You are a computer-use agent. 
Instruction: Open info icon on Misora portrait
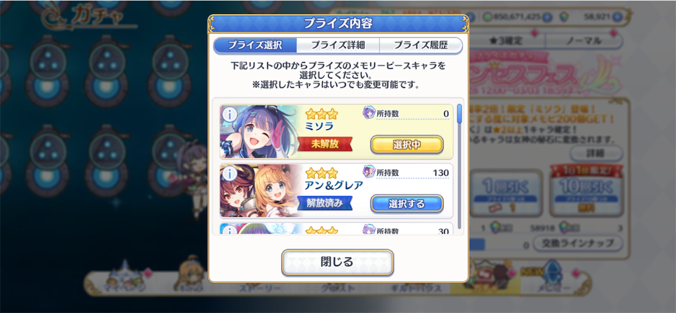pyautogui.click(x=230, y=115)
